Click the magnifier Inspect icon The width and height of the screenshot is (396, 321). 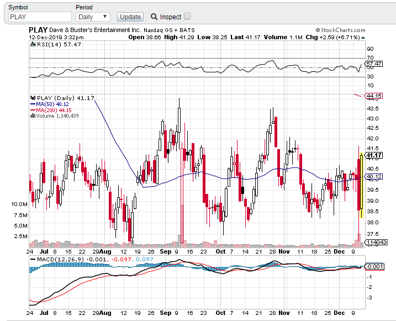[x=154, y=17]
